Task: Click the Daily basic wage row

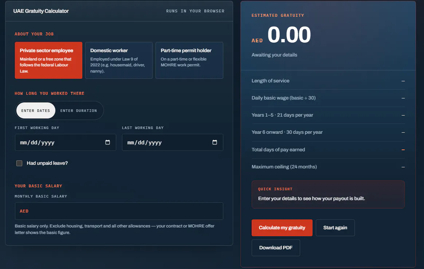Action: [328, 98]
